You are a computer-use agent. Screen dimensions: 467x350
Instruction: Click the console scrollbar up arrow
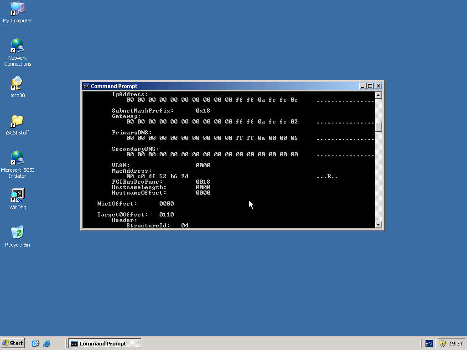click(378, 95)
